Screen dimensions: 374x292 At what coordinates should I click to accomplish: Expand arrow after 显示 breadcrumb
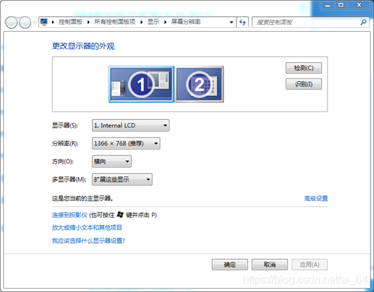[165, 22]
